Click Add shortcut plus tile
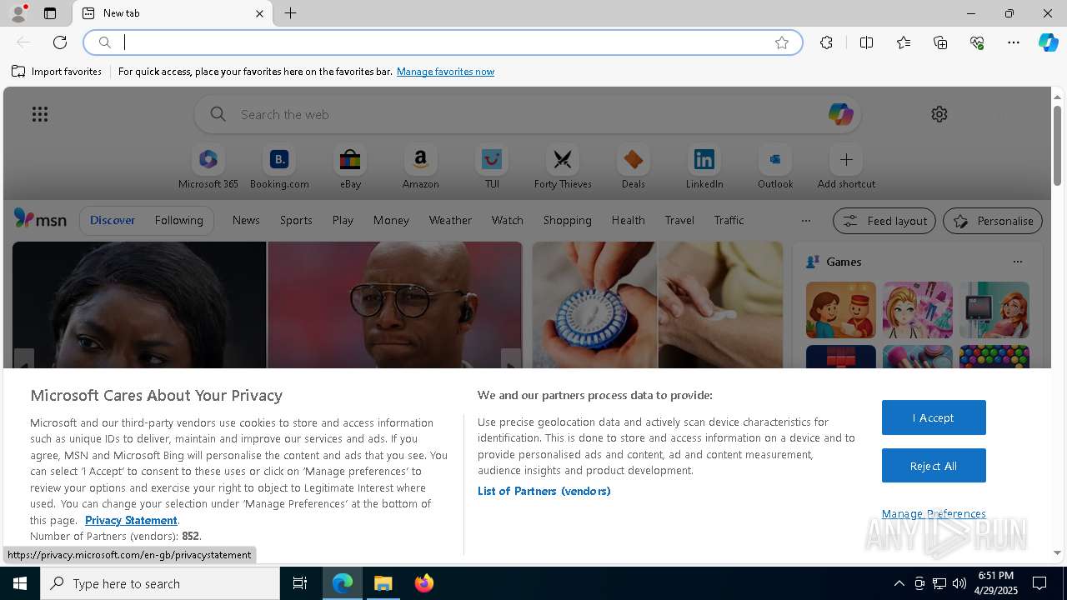The height and width of the screenshot is (600, 1067). pyautogui.click(x=846, y=167)
